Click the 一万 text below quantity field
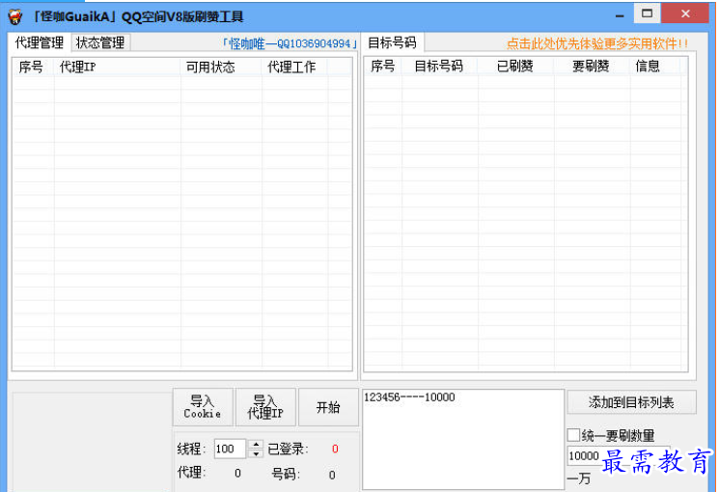This screenshot has height=492, width=719. [x=579, y=478]
